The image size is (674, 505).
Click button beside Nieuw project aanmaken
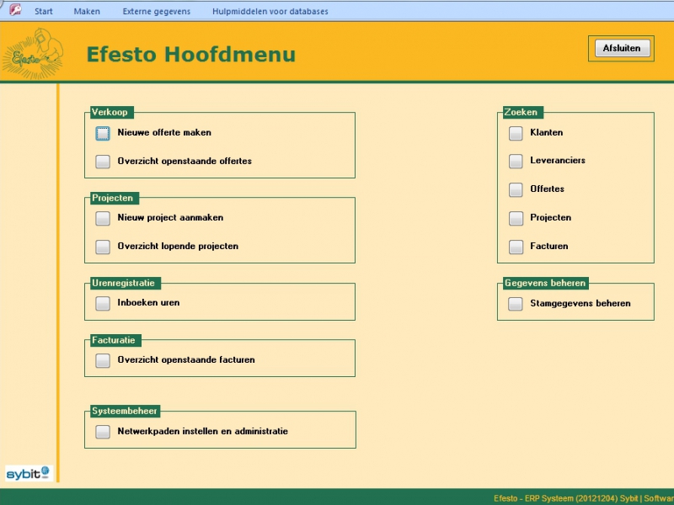pos(103,218)
